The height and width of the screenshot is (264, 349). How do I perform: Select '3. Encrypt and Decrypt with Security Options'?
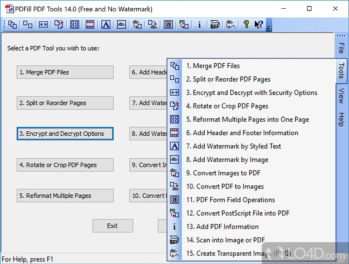coord(251,93)
